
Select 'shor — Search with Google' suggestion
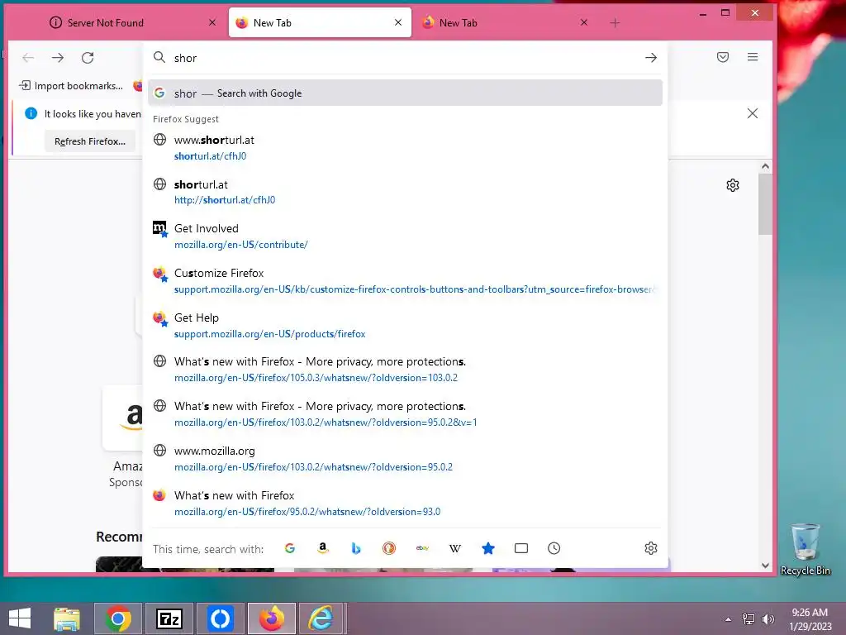(405, 93)
